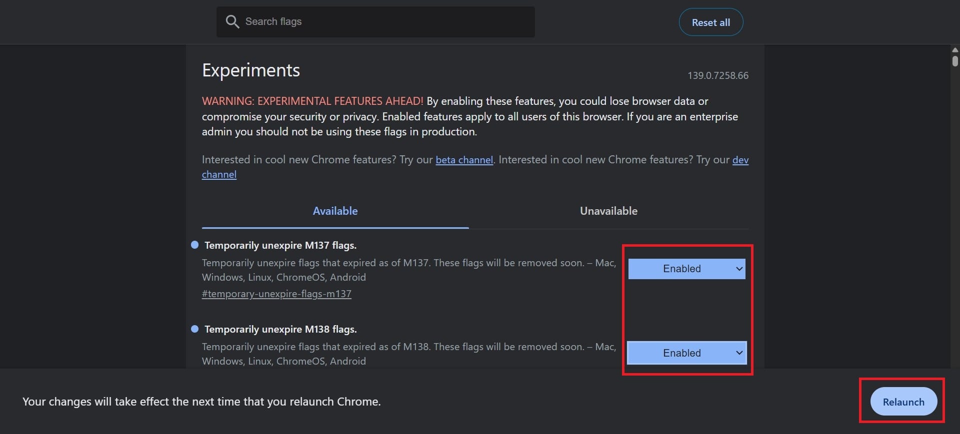Click the 'WARNING: EXPERIMENTAL FEATURES AHEAD!' text
Screen dimensions: 960x434
312,101
